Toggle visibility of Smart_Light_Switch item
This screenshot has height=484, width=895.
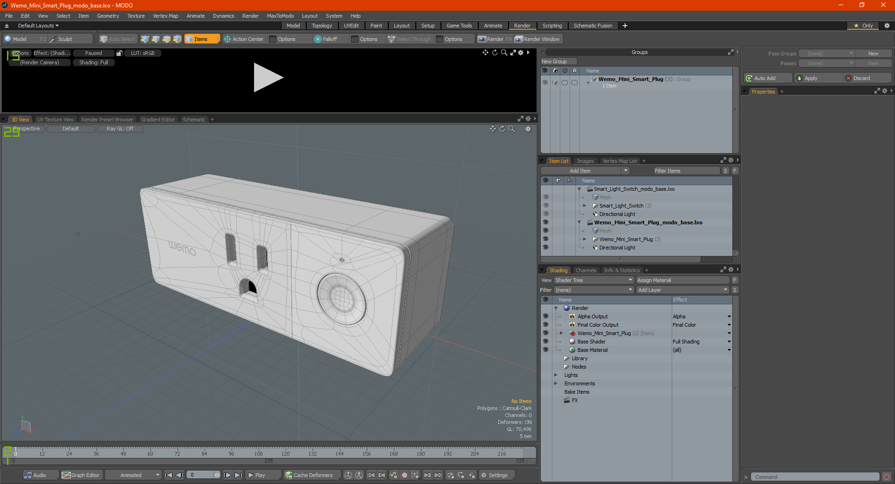pyautogui.click(x=546, y=206)
